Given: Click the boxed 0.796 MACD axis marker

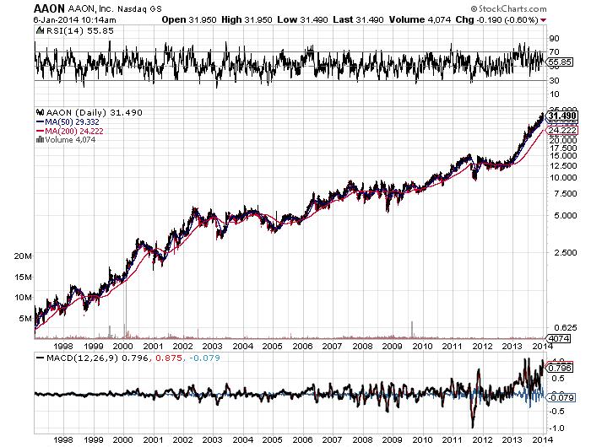Looking at the screenshot, I should tap(560, 368).
